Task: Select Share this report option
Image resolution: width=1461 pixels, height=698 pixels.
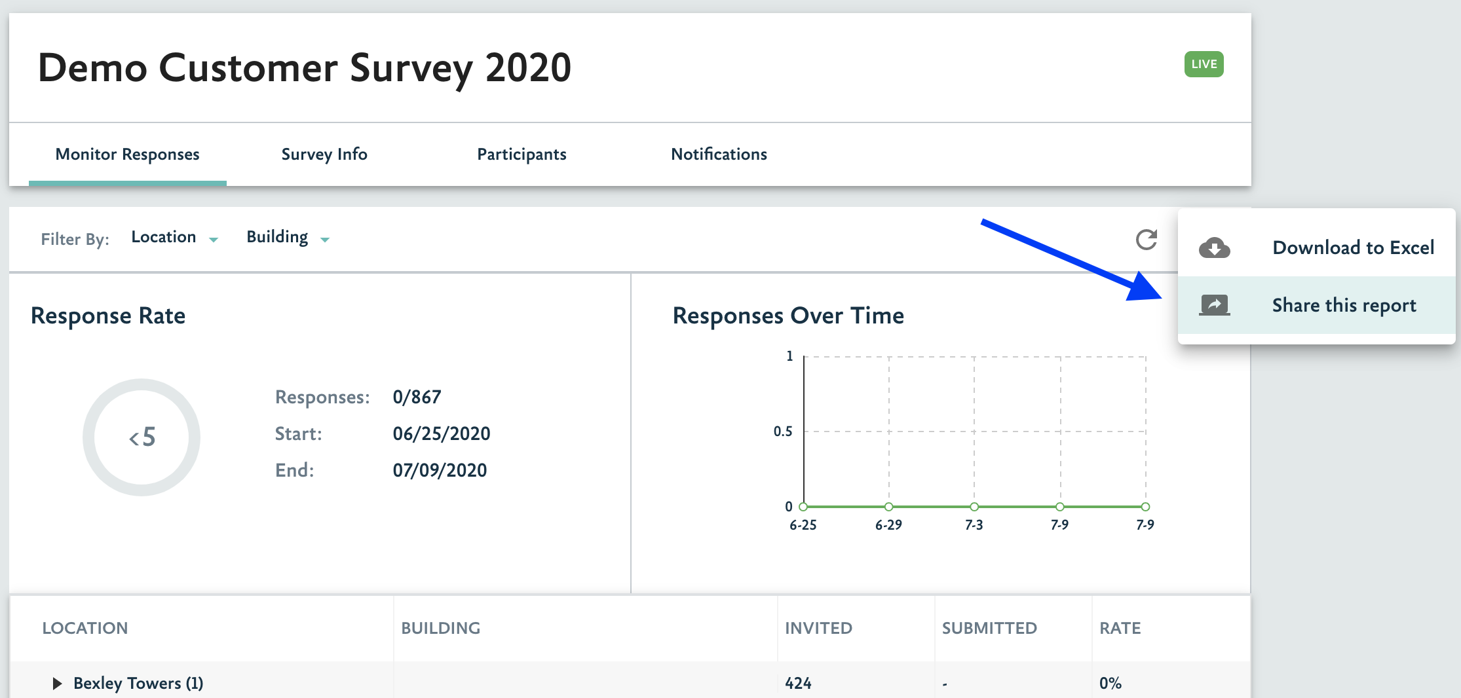Action: click(1344, 305)
